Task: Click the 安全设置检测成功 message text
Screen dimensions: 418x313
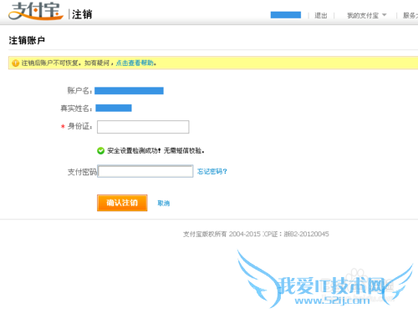Action: [x=156, y=151]
